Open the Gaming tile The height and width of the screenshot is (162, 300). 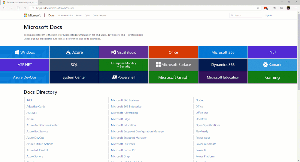272,77
